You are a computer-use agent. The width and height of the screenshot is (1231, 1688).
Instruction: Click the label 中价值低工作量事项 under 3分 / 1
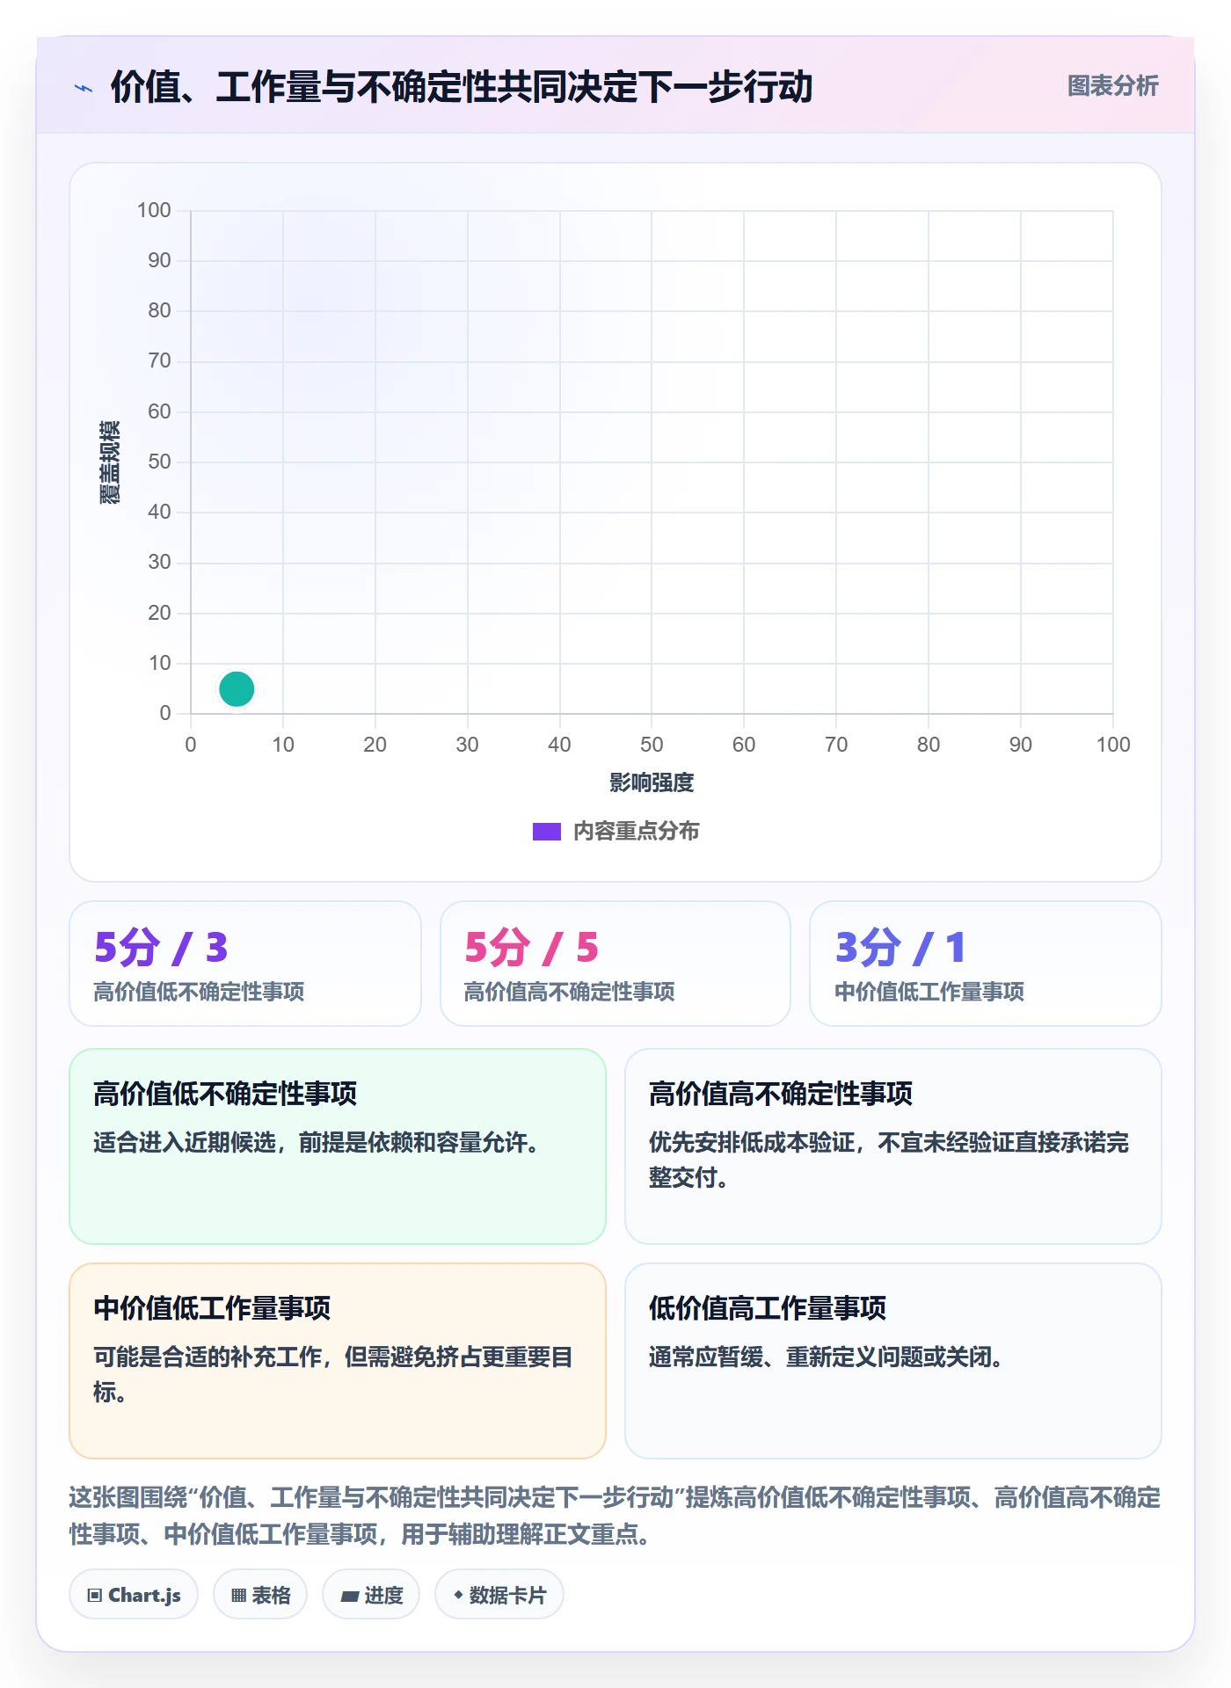[x=929, y=992]
